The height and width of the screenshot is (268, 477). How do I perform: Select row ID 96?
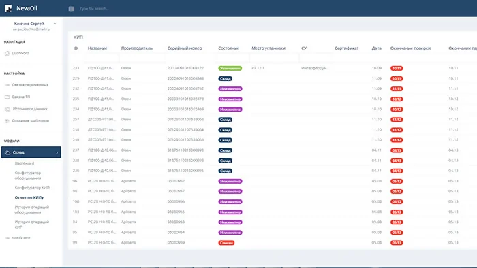[75, 181]
